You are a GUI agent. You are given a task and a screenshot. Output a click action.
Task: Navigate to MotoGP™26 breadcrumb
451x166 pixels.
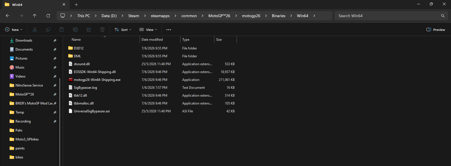pyautogui.click(x=219, y=16)
